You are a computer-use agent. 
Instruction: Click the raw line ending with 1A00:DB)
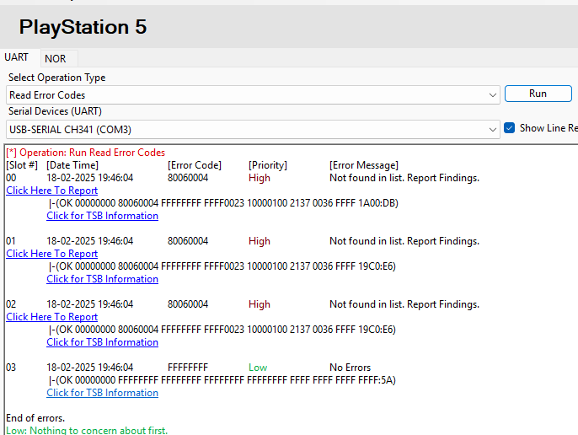(223, 203)
